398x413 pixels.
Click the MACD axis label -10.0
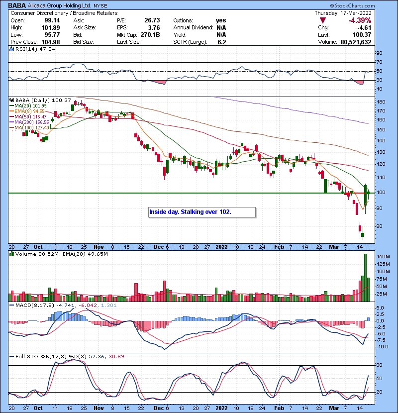[x=383, y=347]
